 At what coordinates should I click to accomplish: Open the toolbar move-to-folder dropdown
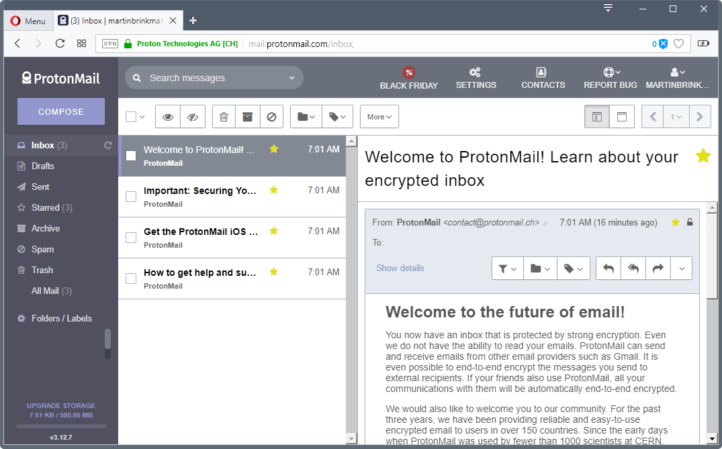pos(306,117)
